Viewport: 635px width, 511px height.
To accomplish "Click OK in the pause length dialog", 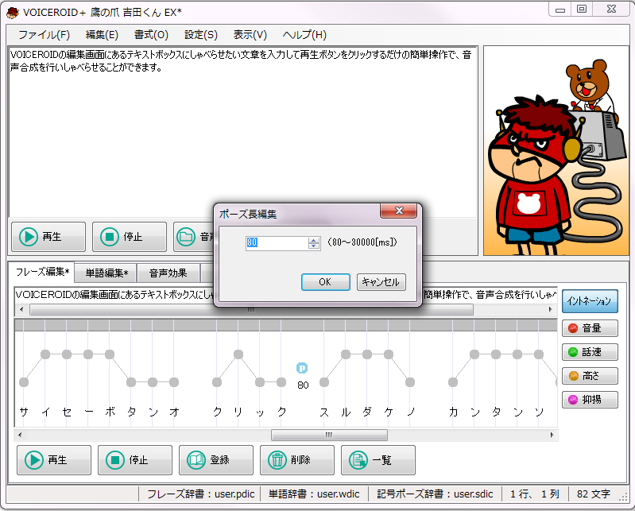I will click(x=325, y=282).
